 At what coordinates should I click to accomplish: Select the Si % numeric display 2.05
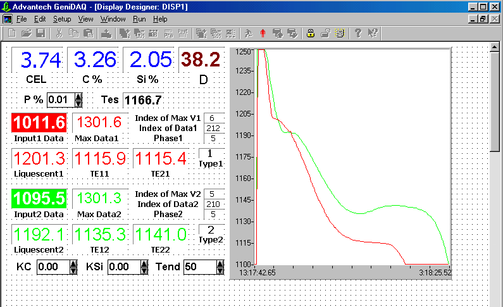pos(151,60)
